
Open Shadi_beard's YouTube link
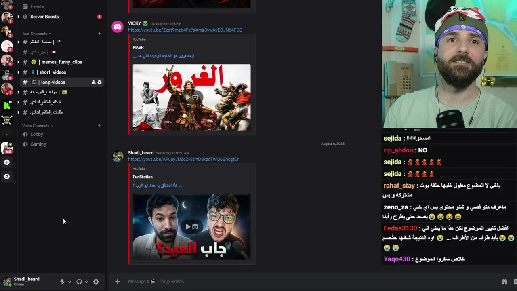point(183,159)
